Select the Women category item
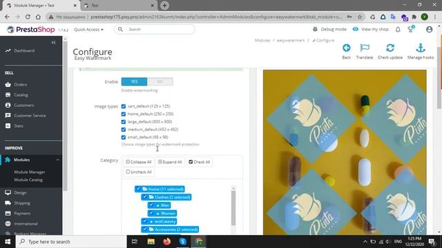Viewport: 442px width, 248px height. [x=168, y=214]
